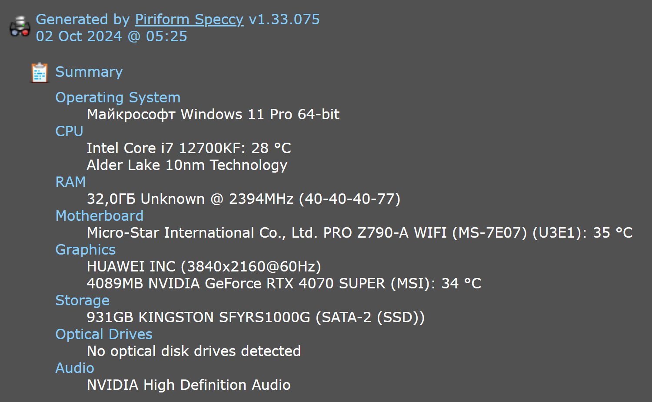652x402 pixels.
Task: Click the Optical Drives heading
Action: coord(104,334)
